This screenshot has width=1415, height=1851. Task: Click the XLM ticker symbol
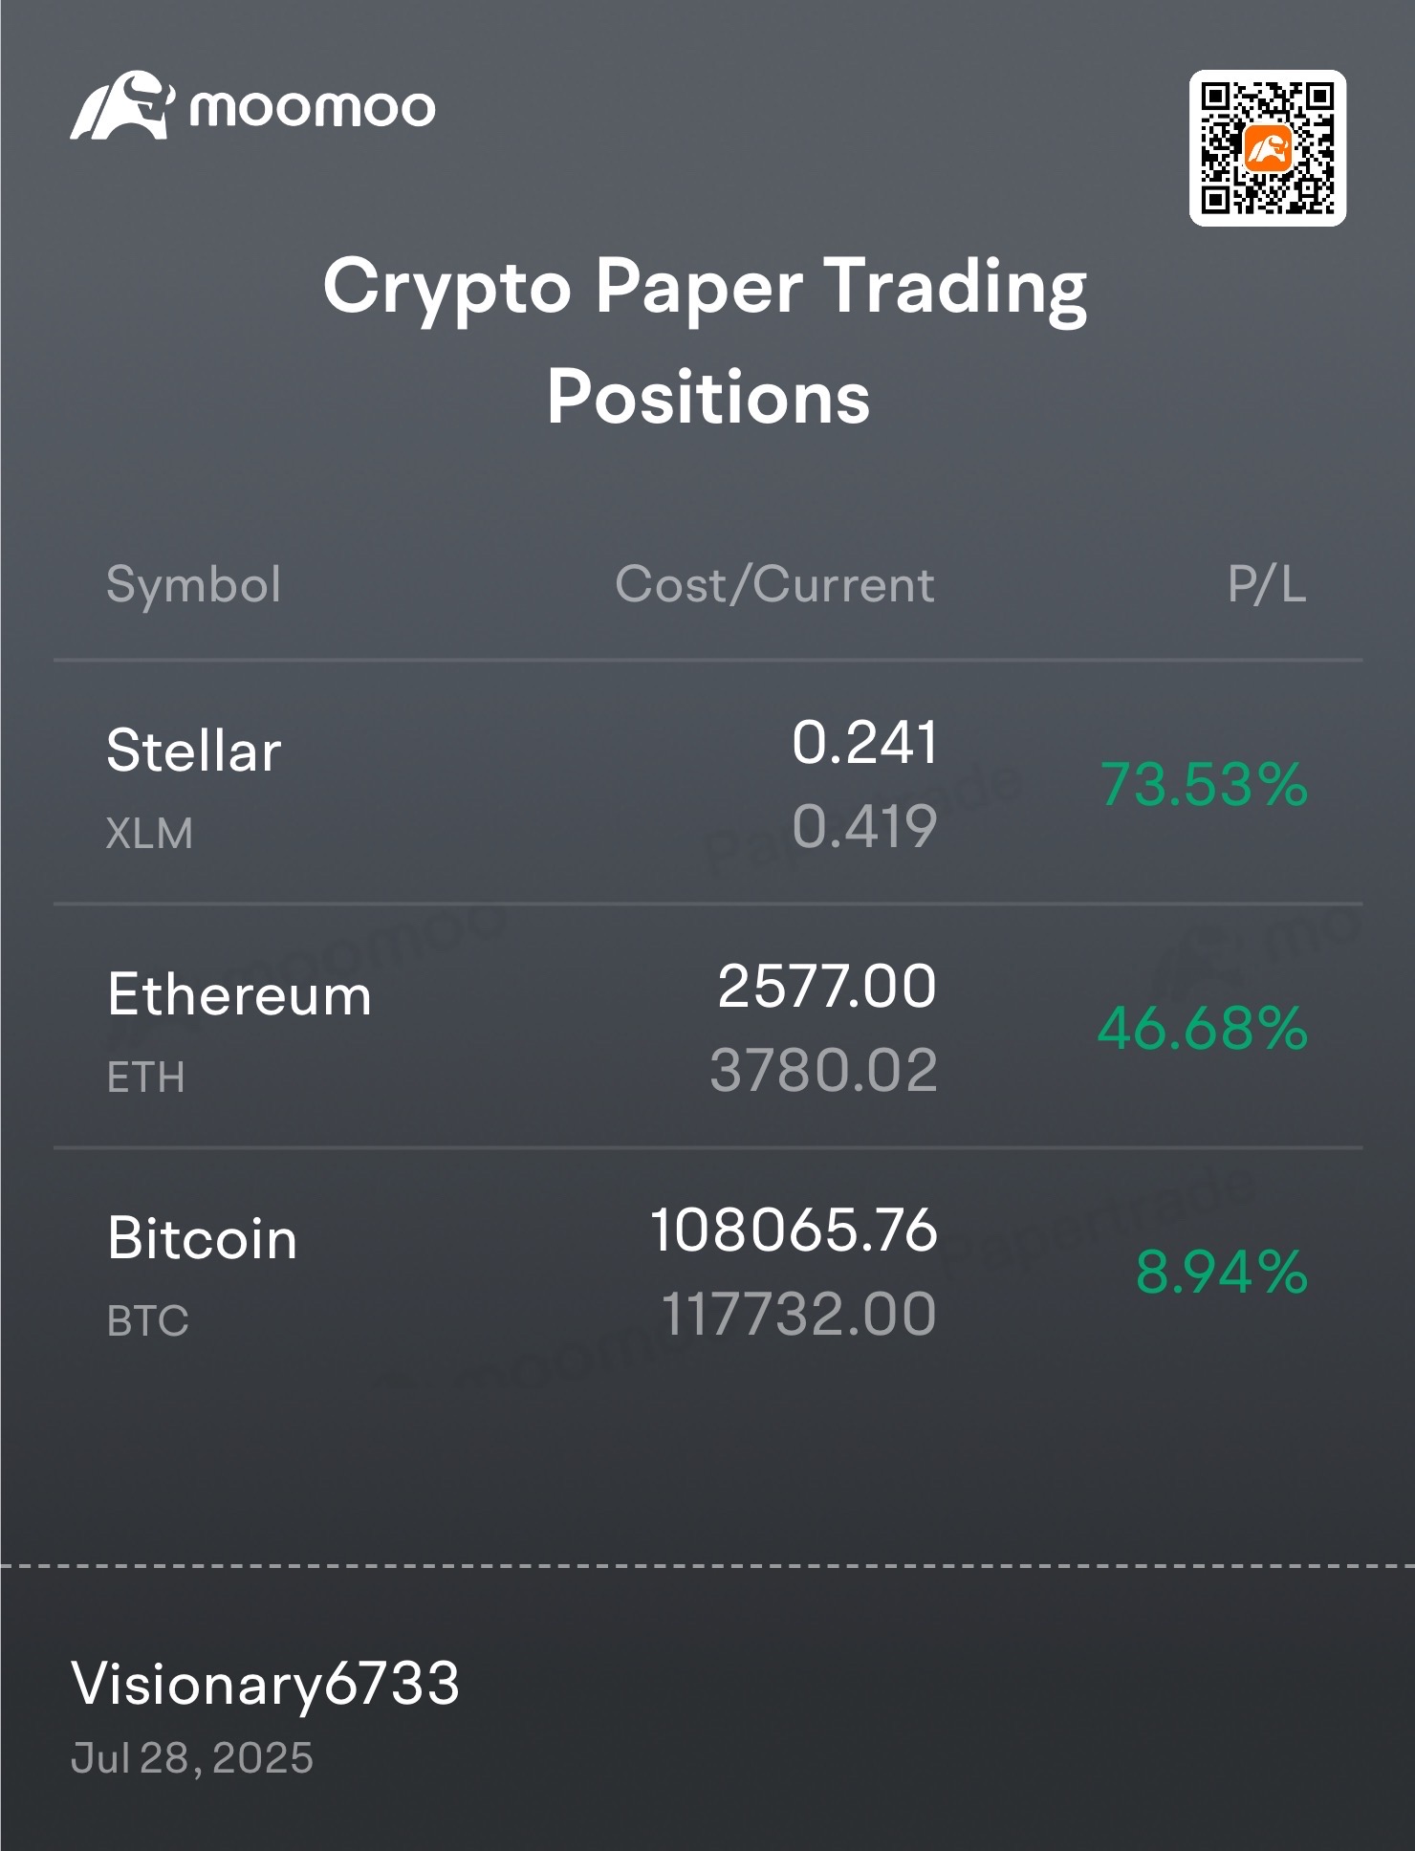[149, 834]
